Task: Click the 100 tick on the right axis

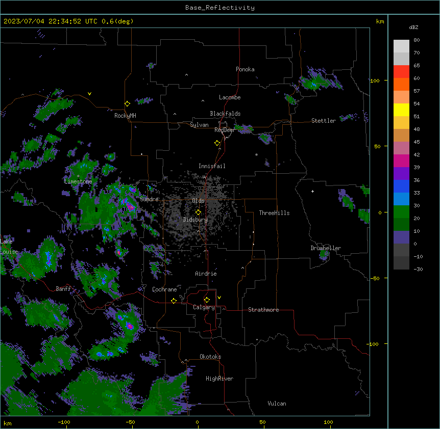Action: pyautogui.click(x=375, y=81)
